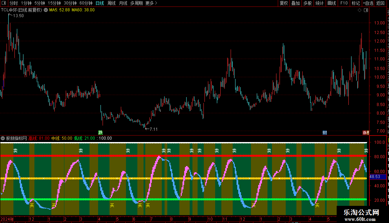Viewport: 389px width, 223px height.
Task: Click 叠加 to overlay another stock
Action: pyautogui.click(x=295, y=3)
